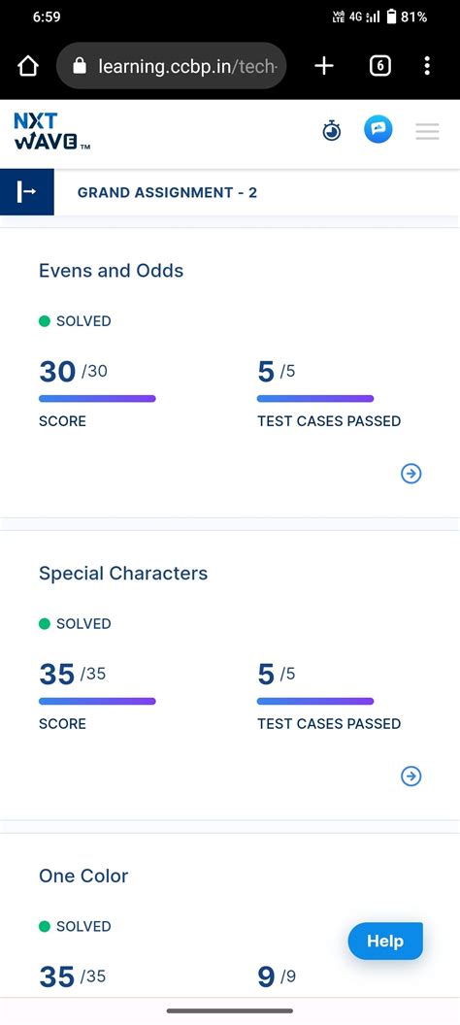Select the One Color question title
The width and height of the screenshot is (460, 1025).
point(83,876)
